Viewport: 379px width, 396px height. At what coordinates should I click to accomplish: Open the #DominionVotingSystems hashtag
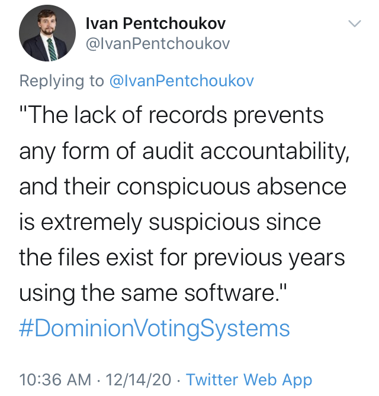(155, 328)
